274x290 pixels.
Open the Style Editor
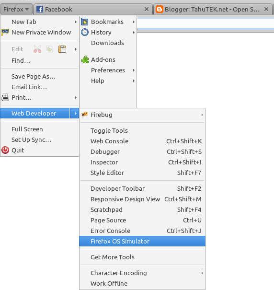pos(142,173)
